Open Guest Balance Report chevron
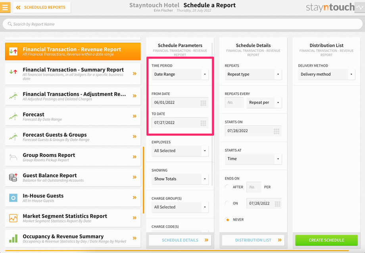The width and height of the screenshot is (365, 253). [x=134, y=177]
